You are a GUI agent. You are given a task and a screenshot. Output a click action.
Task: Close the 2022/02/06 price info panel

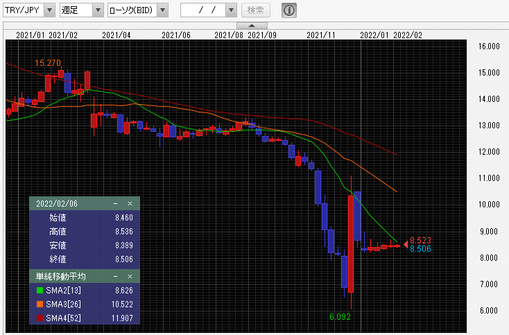tap(130, 203)
